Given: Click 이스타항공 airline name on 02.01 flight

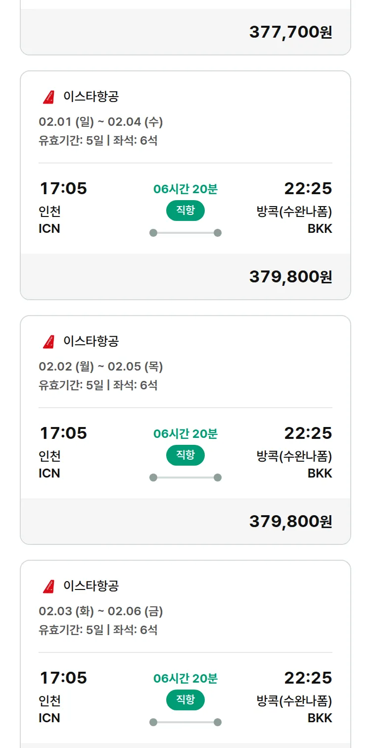Looking at the screenshot, I should click(x=91, y=97).
